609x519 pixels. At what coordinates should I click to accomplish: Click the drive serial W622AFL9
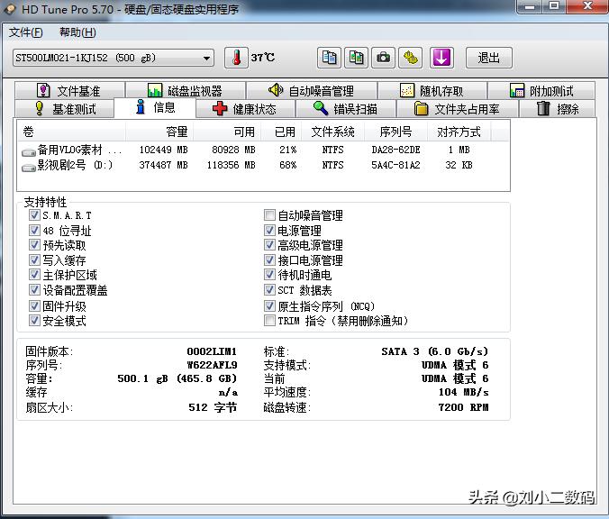pyautogui.click(x=212, y=365)
